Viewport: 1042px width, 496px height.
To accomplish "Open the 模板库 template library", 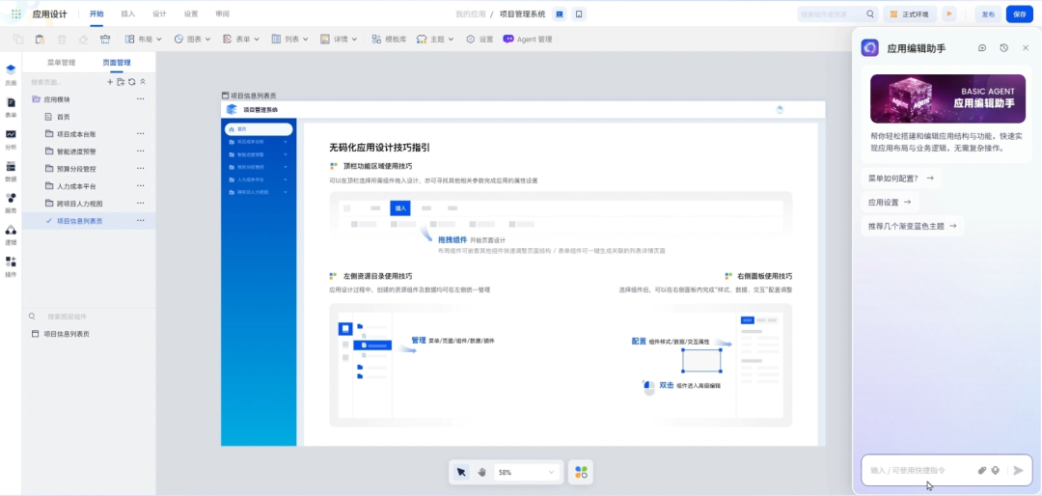I will tap(390, 40).
